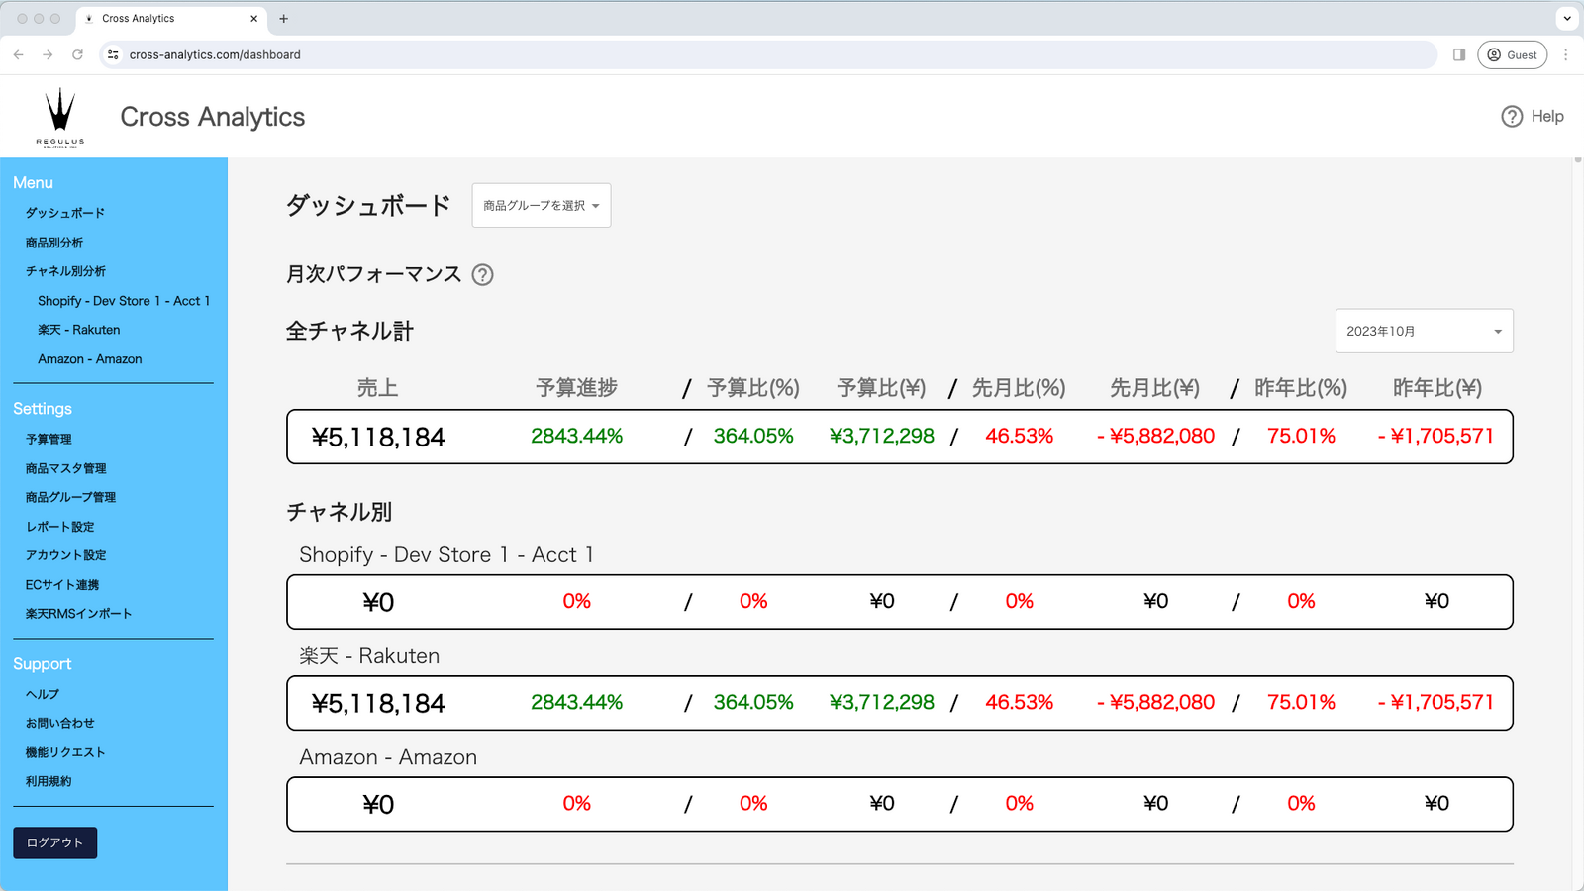Open the 商品グループを選択 dropdown
Image resolution: width=1584 pixels, height=891 pixels.
(x=541, y=205)
